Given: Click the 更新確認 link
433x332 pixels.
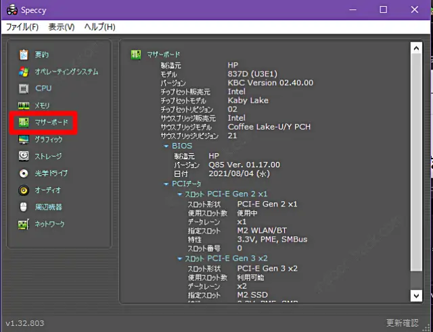Looking at the screenshot, I should pyautogui.click(x=403, y=323).
